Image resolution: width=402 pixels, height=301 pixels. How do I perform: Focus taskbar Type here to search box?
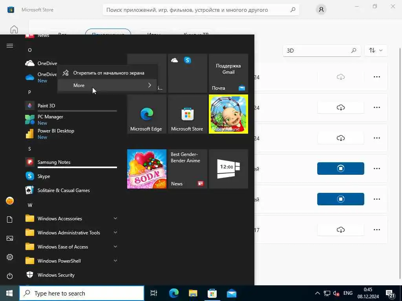(x=82, y=293)
